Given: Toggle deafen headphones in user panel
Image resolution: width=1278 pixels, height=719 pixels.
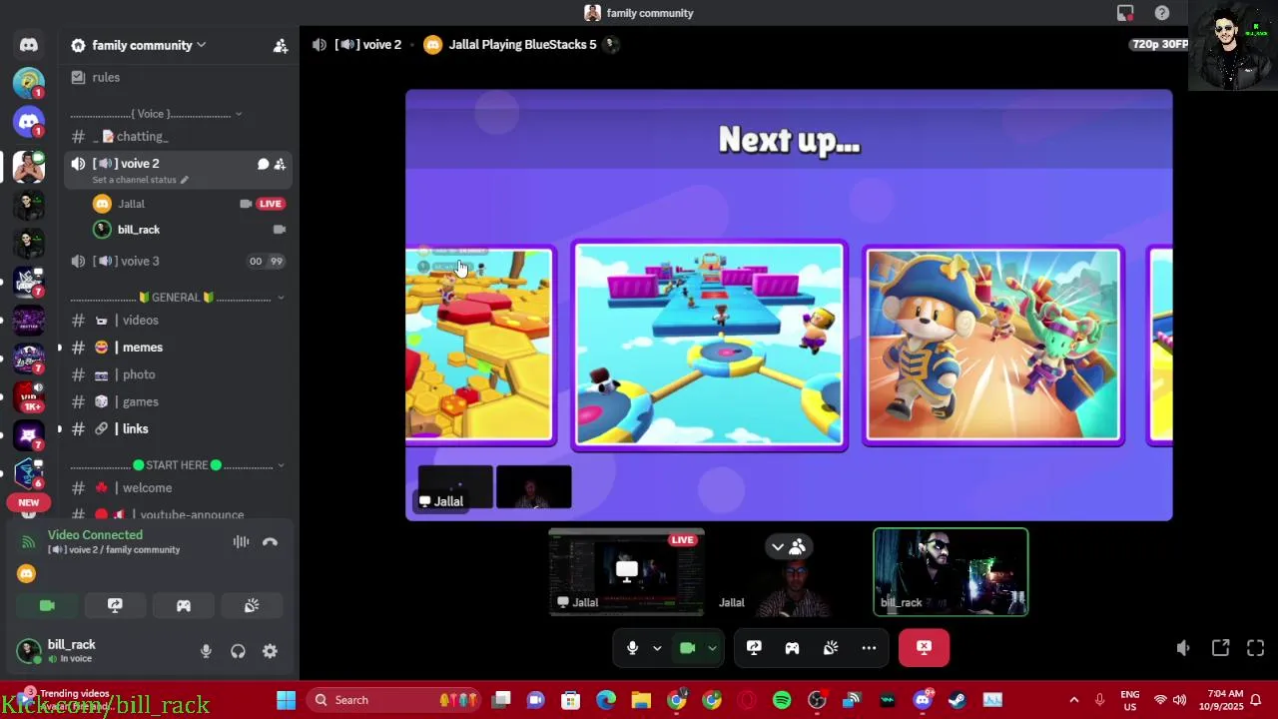Looking at the screenshot, I should pos(238,651).
